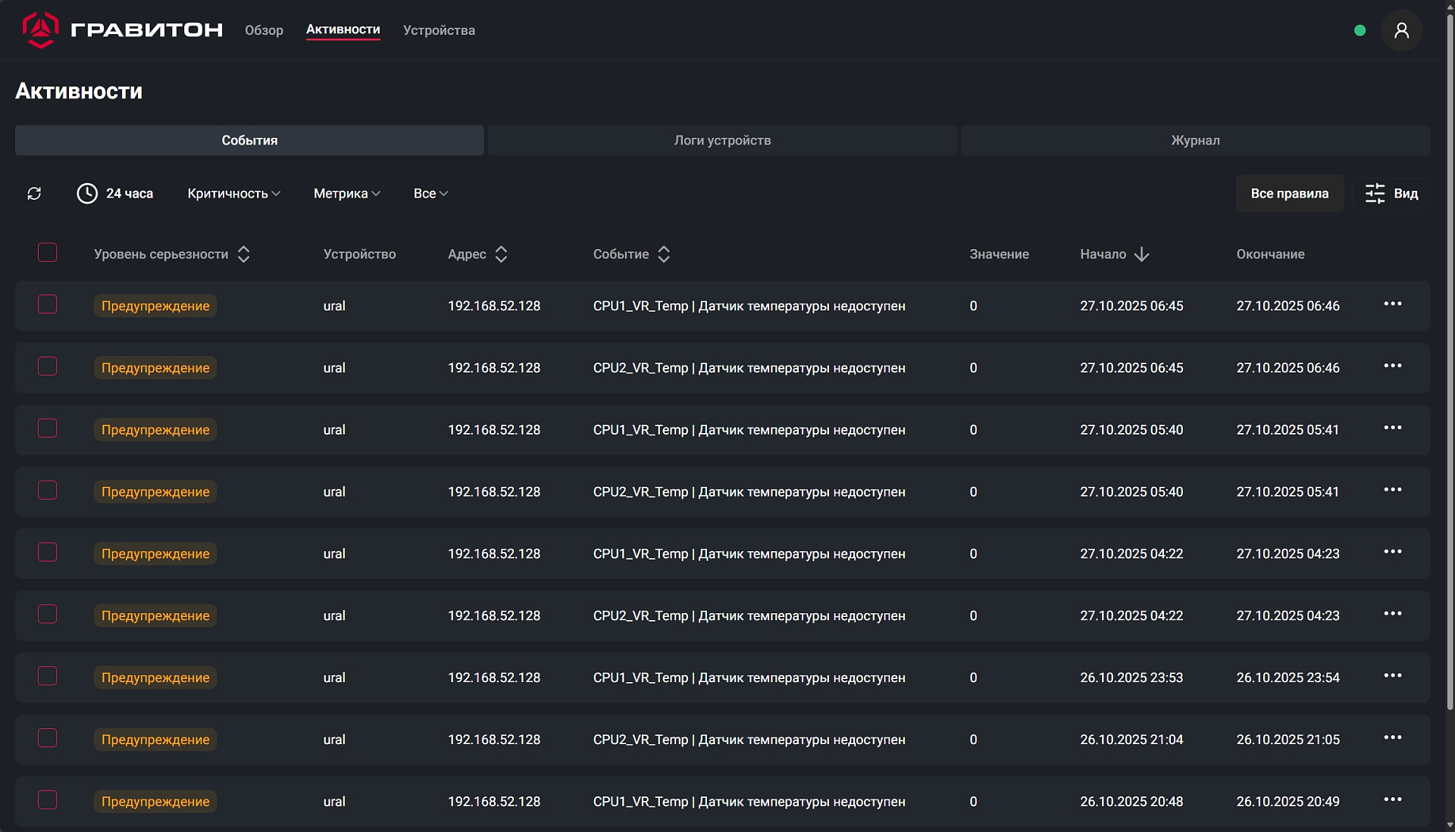The width and height of the screenshot is (1455, 832).
Task: Sort by Уровень серьезности arrows
Action: (243, 254)
